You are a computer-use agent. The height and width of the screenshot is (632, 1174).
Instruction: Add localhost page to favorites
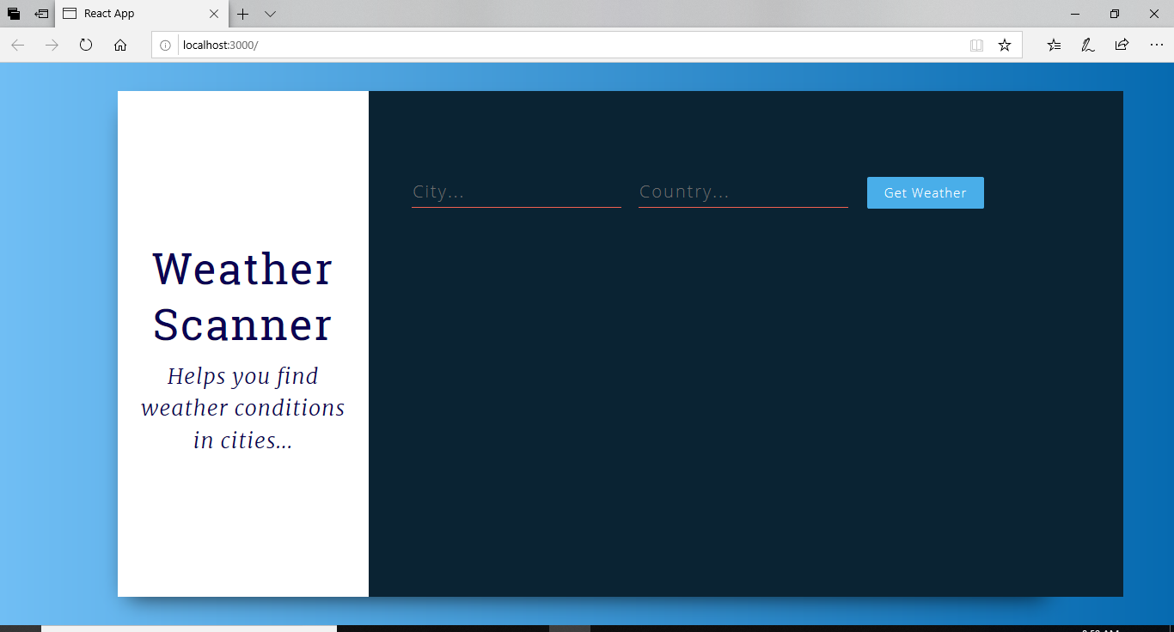point(1004,45)
